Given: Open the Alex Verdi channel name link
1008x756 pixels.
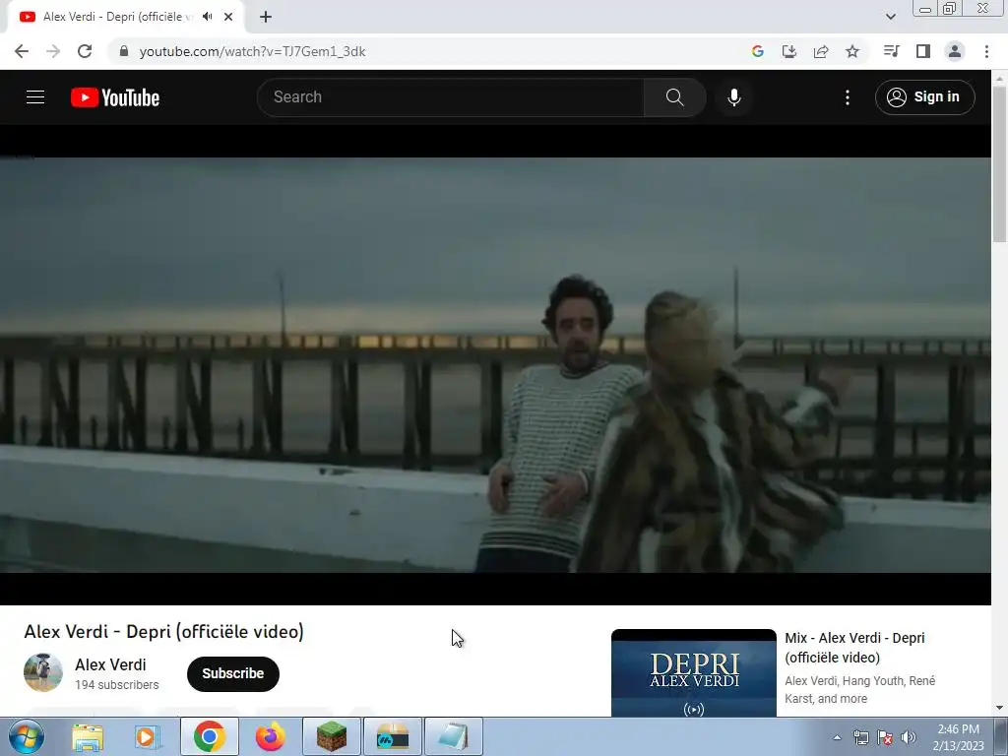Looking at the screenshot, I should [110, 664].
